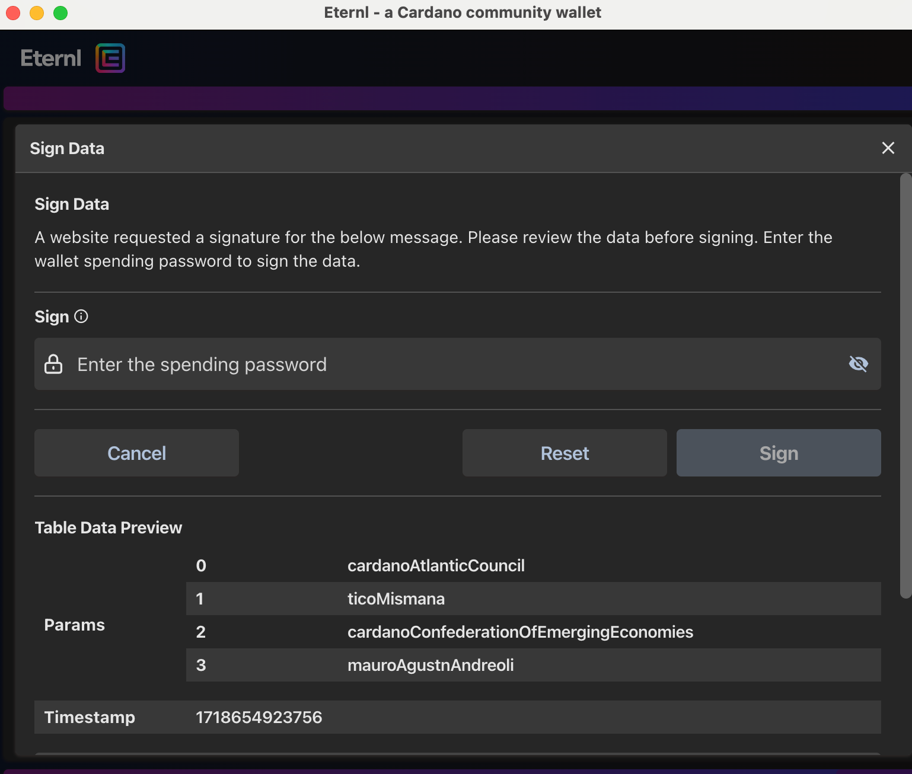Click the dialog's vertical scrollbar
Viewport: 912px width, 774px height.
(905, 386)
